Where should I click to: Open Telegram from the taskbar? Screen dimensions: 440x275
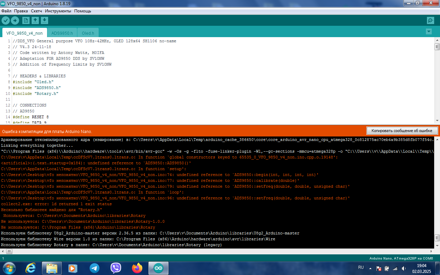[x=94, y=268]
